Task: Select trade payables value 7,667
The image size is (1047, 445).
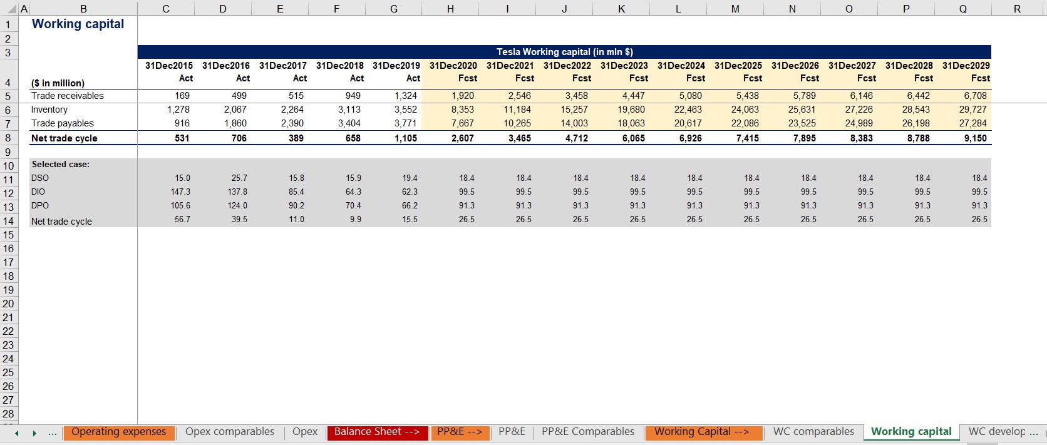Action: coord(463,123)
